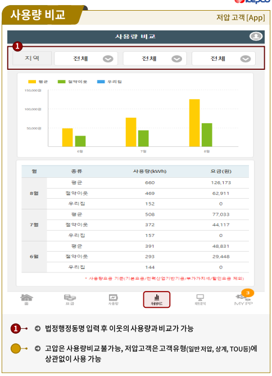Screen dimensions: 272x376
Task: Click the green 절약이웃 bar for 7월
Action: (143, 138)
